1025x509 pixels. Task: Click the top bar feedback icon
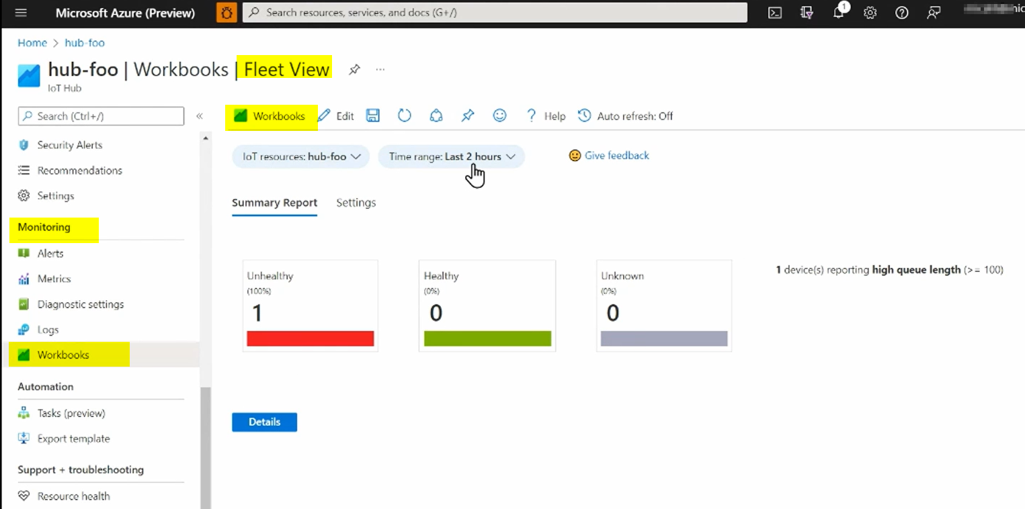point(934,13)
